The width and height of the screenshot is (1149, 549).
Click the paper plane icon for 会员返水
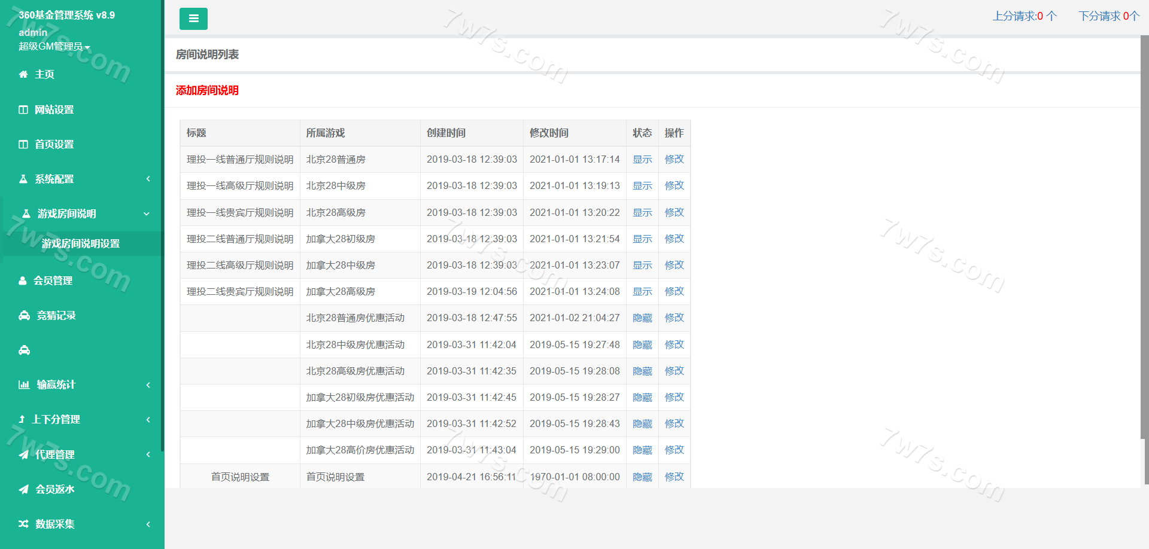point(23,489)
